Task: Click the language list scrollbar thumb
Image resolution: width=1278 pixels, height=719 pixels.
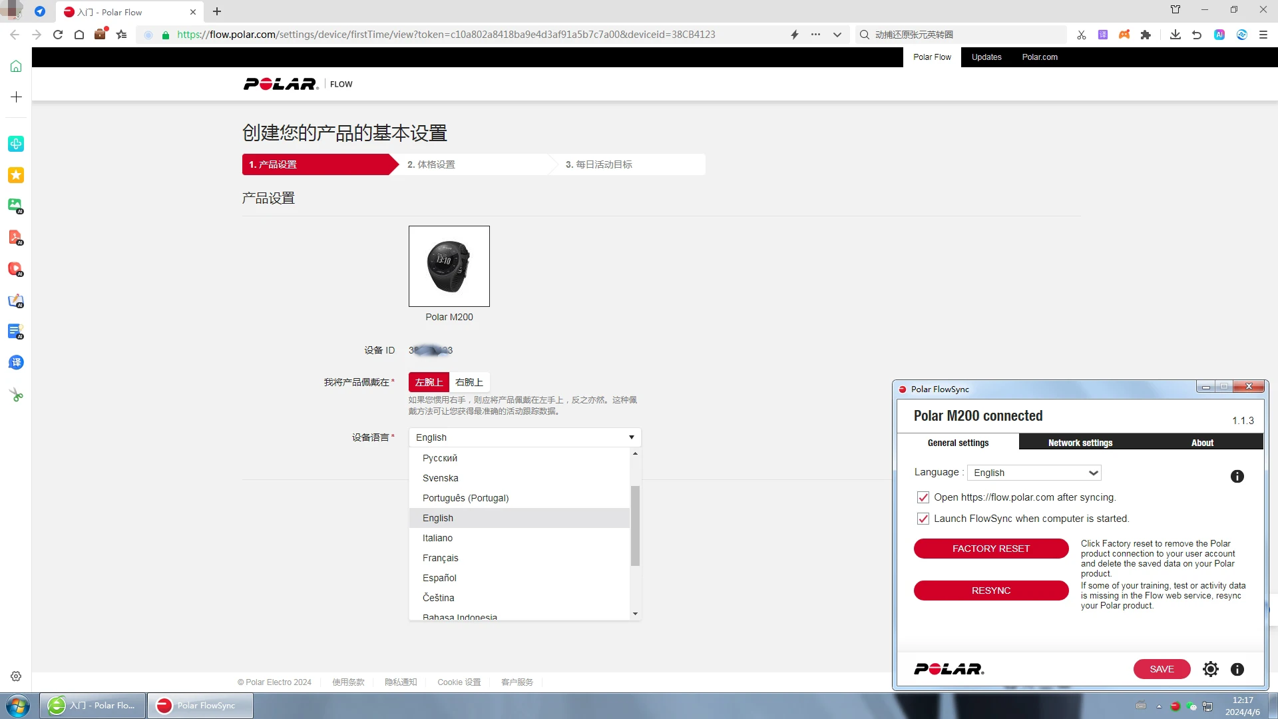Action: click(635, 526)
